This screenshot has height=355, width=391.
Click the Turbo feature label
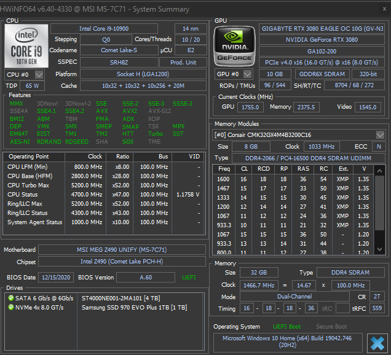156,134
